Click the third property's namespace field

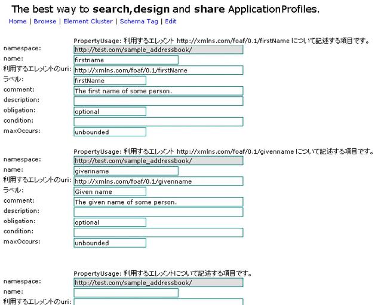point(158,282)
